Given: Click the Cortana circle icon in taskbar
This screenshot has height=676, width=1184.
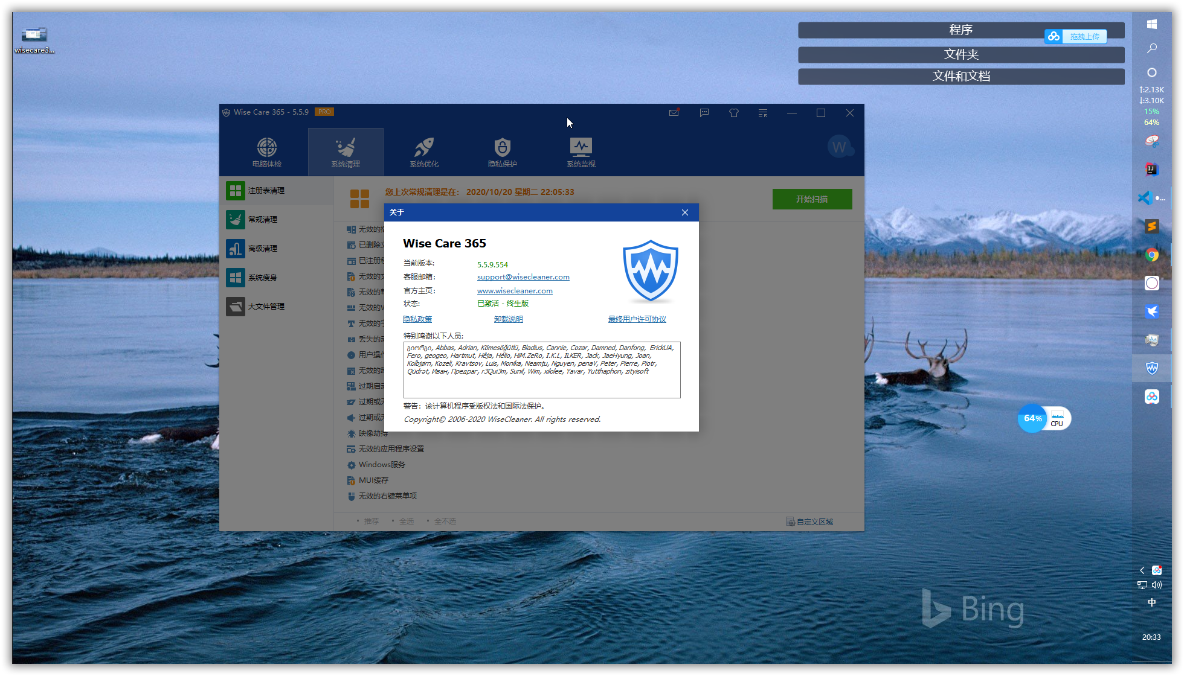Looking at the screenshot, I should point(1152,72).
